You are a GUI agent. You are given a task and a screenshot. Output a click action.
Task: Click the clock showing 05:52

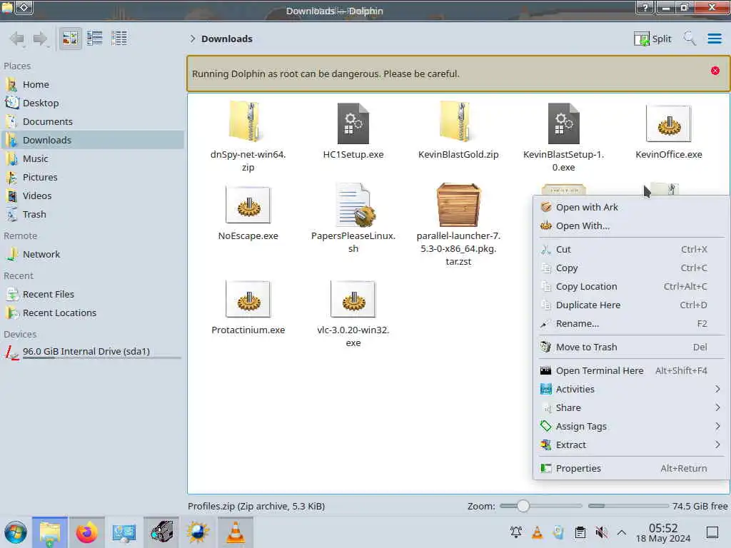coord(663,532)
